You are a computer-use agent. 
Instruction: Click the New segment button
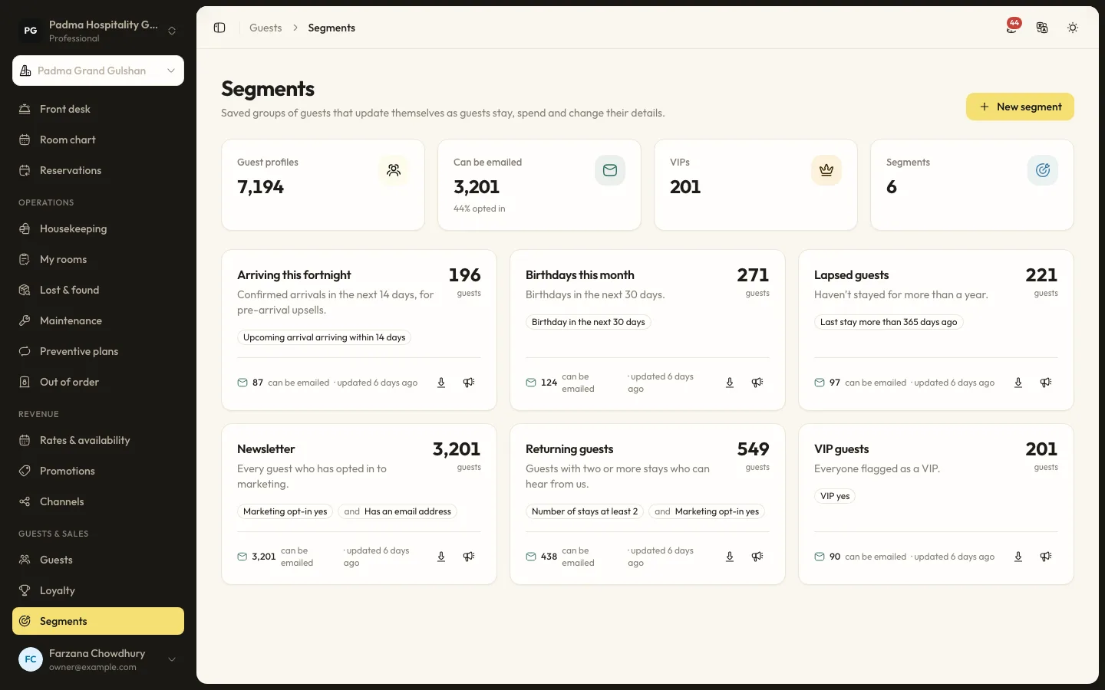(1020, 107)
